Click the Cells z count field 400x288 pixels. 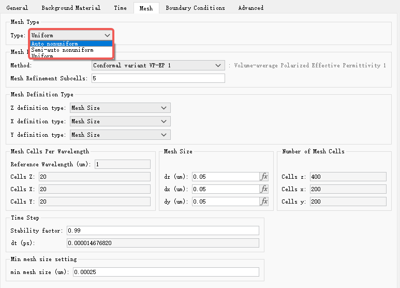348,177
